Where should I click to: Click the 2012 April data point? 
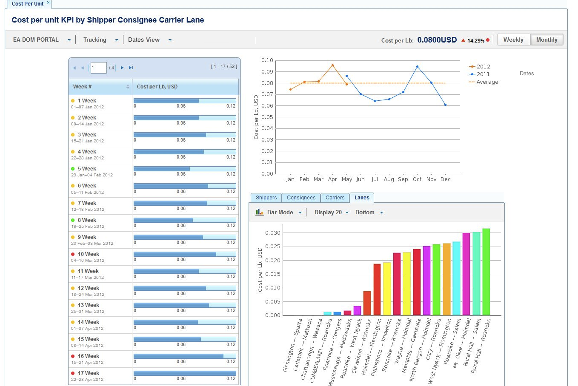(332, 65)
